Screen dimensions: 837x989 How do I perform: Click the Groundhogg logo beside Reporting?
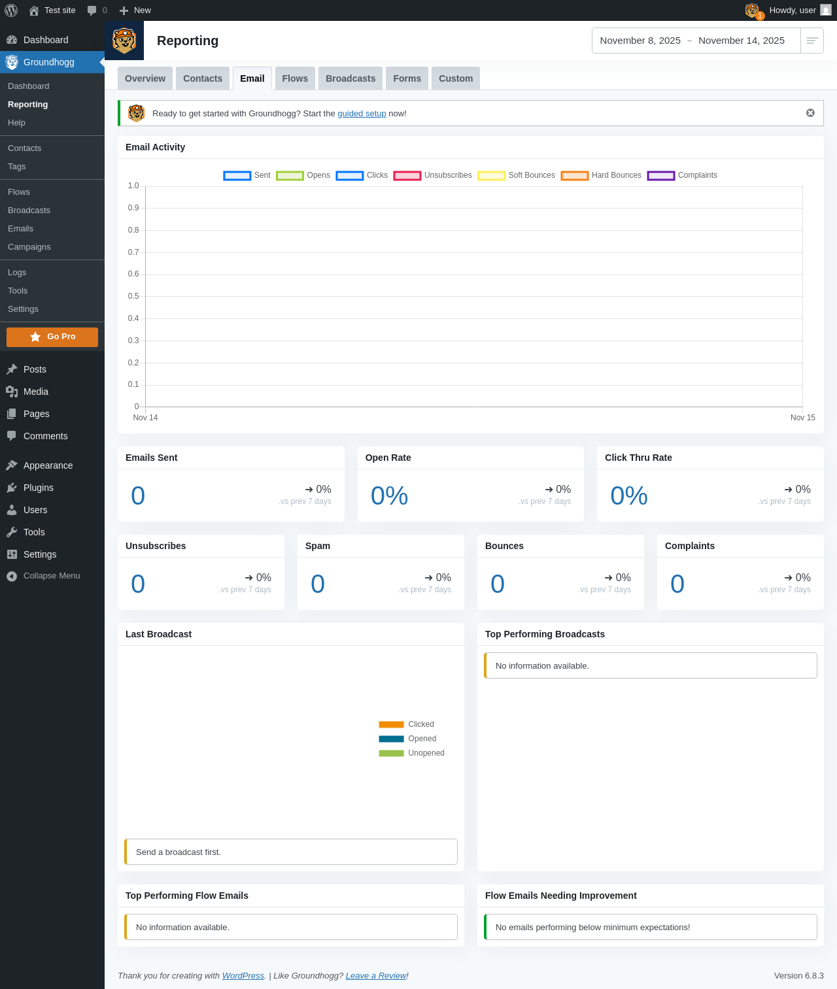point(124,41)
